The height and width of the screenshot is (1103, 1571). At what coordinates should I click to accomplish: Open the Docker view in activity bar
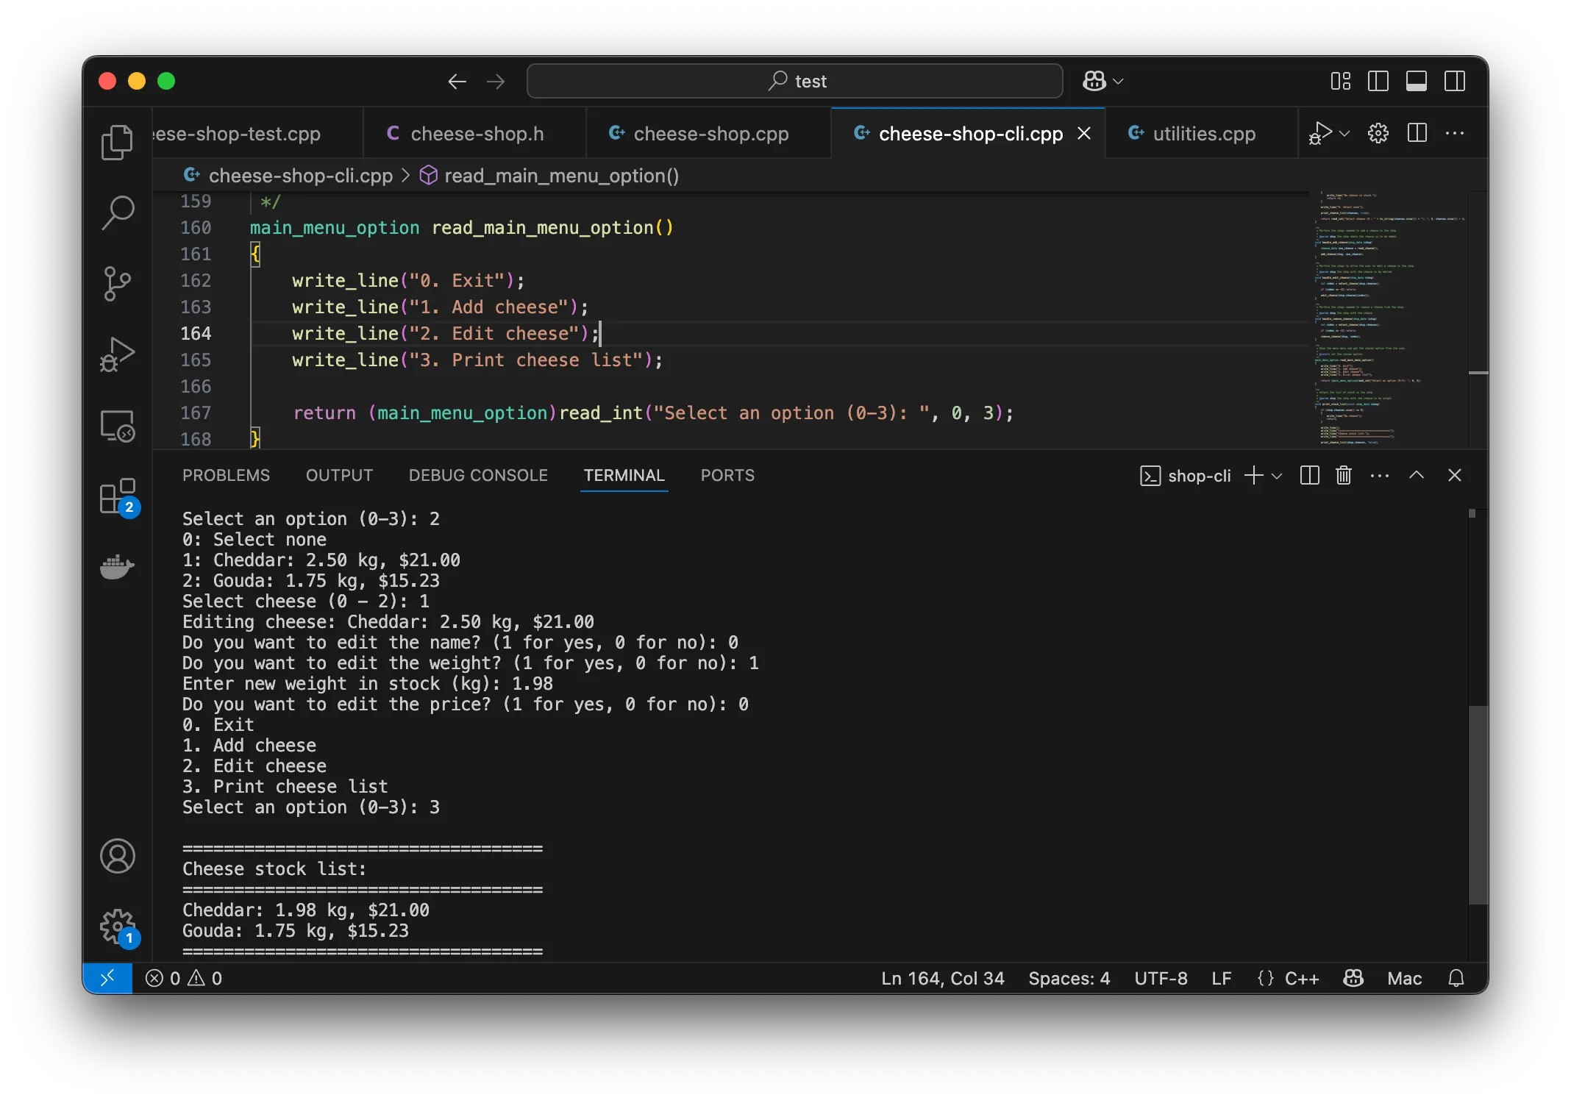point(117,567)
